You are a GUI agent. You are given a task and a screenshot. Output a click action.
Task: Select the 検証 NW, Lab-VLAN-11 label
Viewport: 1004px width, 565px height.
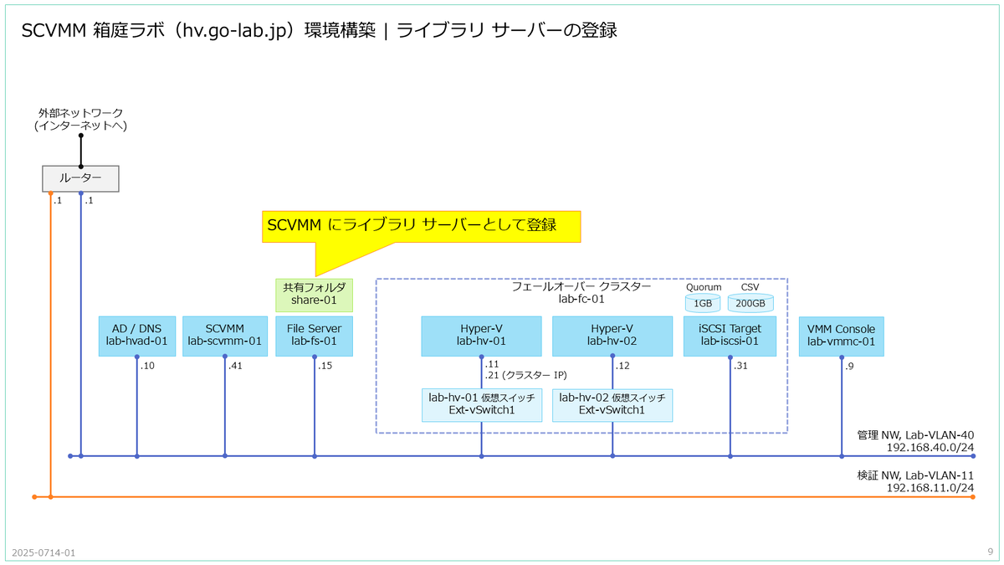916,475
